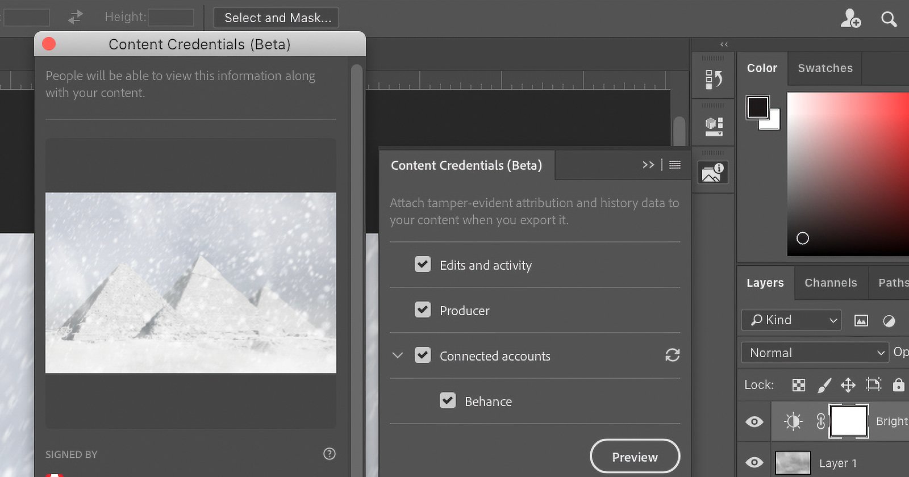Switch to the Channels tab
Screen dimensions: 909x477
click(x=831, y=283)
